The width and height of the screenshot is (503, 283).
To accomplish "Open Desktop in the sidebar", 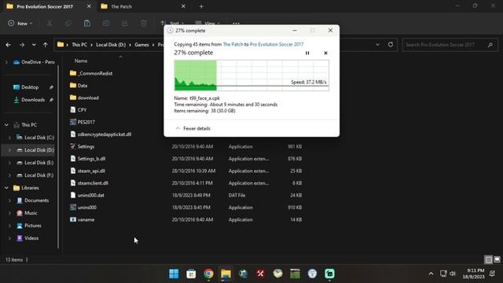I will point(30,87).
